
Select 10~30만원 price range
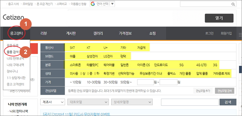tap(94, 82)
